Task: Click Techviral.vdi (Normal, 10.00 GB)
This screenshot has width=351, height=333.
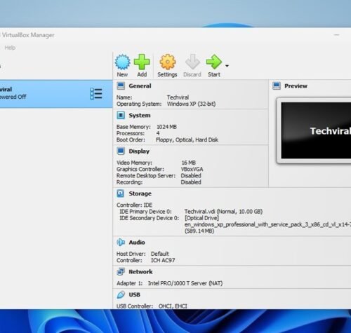Action: (223, 212)
